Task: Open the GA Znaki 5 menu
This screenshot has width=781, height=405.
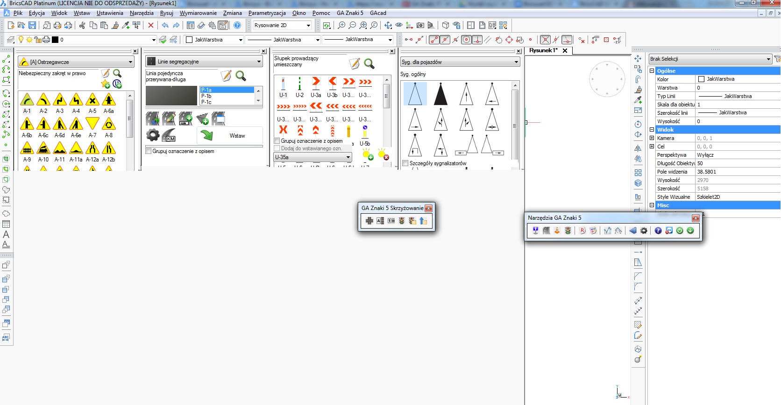Action: point(350,13)
